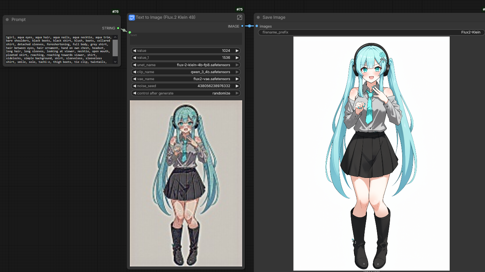Collapse the Save Image node using its title dot
The height and width of the screenshot is (272, 485).
click(x=258, y=17)
